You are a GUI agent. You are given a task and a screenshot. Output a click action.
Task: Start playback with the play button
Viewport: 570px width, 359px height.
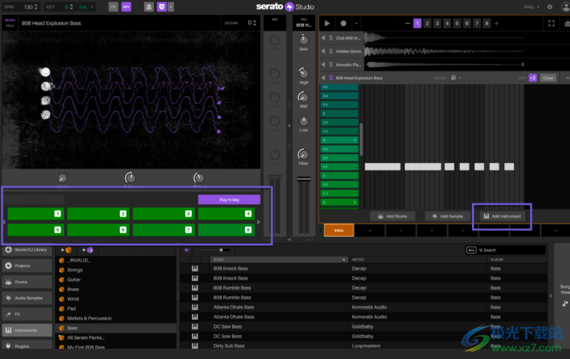pyautogui.click(x=326, y=23)
